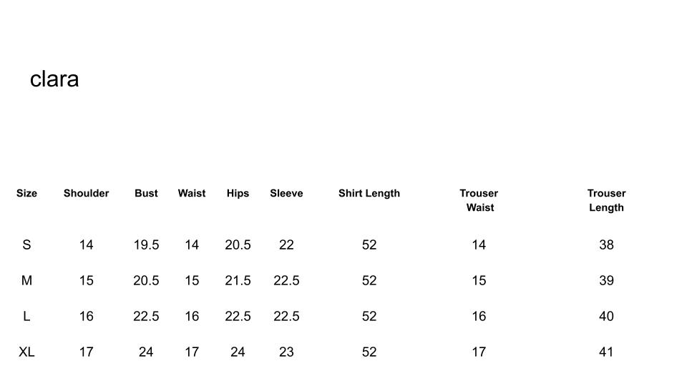Select the Trouser Waist column header
This screenshot has width=687, height=386.
click(x=479, y=200)
